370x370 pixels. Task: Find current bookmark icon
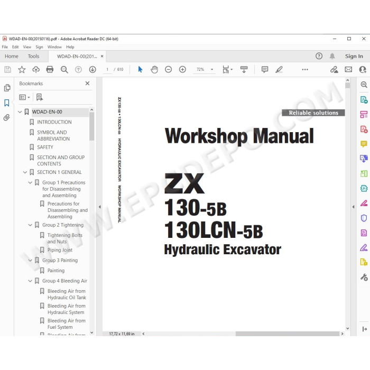point(40,97)
